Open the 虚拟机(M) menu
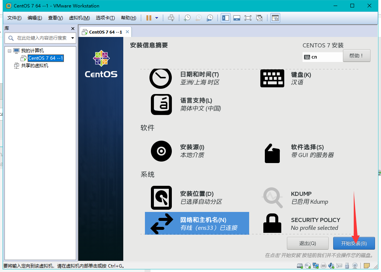The image size is (381, 272). tap(80, 18)
